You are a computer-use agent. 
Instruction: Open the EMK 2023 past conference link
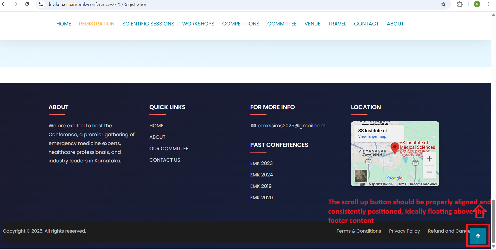pos(261,163)
